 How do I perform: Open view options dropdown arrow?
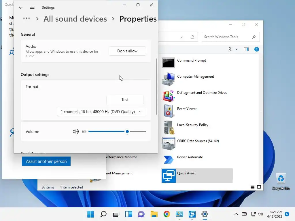click(237, 49)
